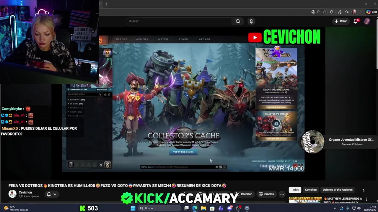
Task: Click browser profile picture in toolbar
Action: (354, 12)
